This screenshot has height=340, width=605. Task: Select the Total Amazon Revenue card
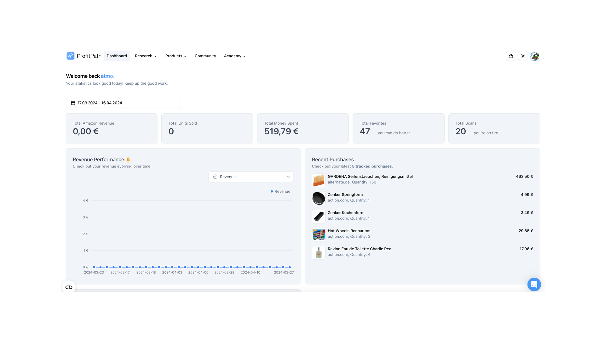[112, 128]
